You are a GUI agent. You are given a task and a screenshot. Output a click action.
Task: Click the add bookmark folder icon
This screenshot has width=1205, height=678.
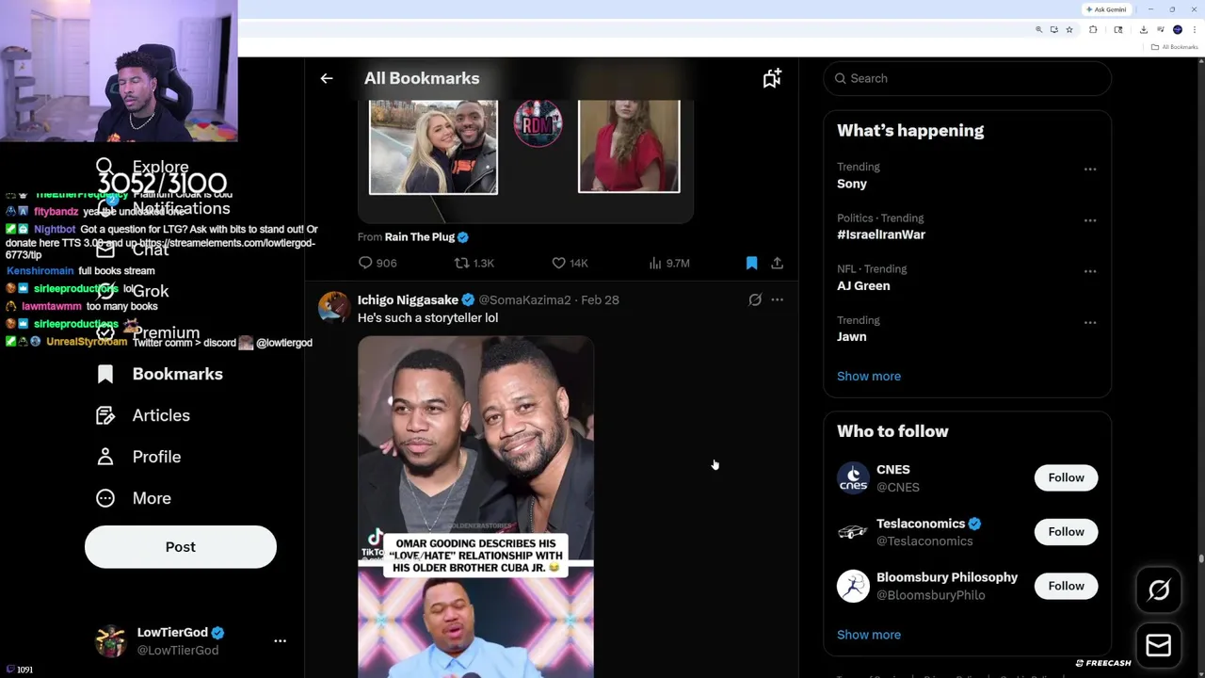coord(772,78)
